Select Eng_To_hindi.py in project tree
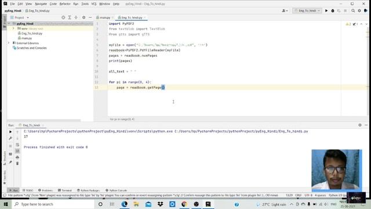 pyautogui.click(x=30, y=34)
